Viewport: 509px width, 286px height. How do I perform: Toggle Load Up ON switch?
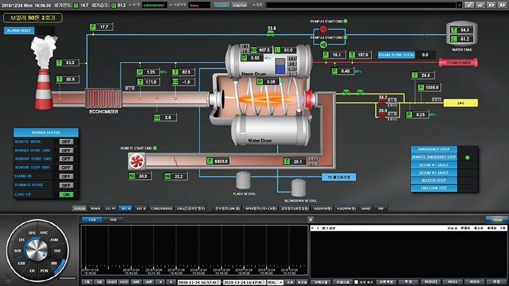coord(66,194)
